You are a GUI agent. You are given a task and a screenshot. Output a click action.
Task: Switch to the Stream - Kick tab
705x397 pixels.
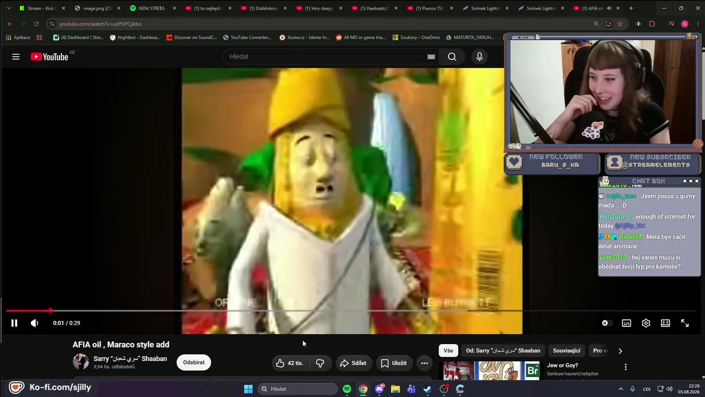[x=42, y=8]
